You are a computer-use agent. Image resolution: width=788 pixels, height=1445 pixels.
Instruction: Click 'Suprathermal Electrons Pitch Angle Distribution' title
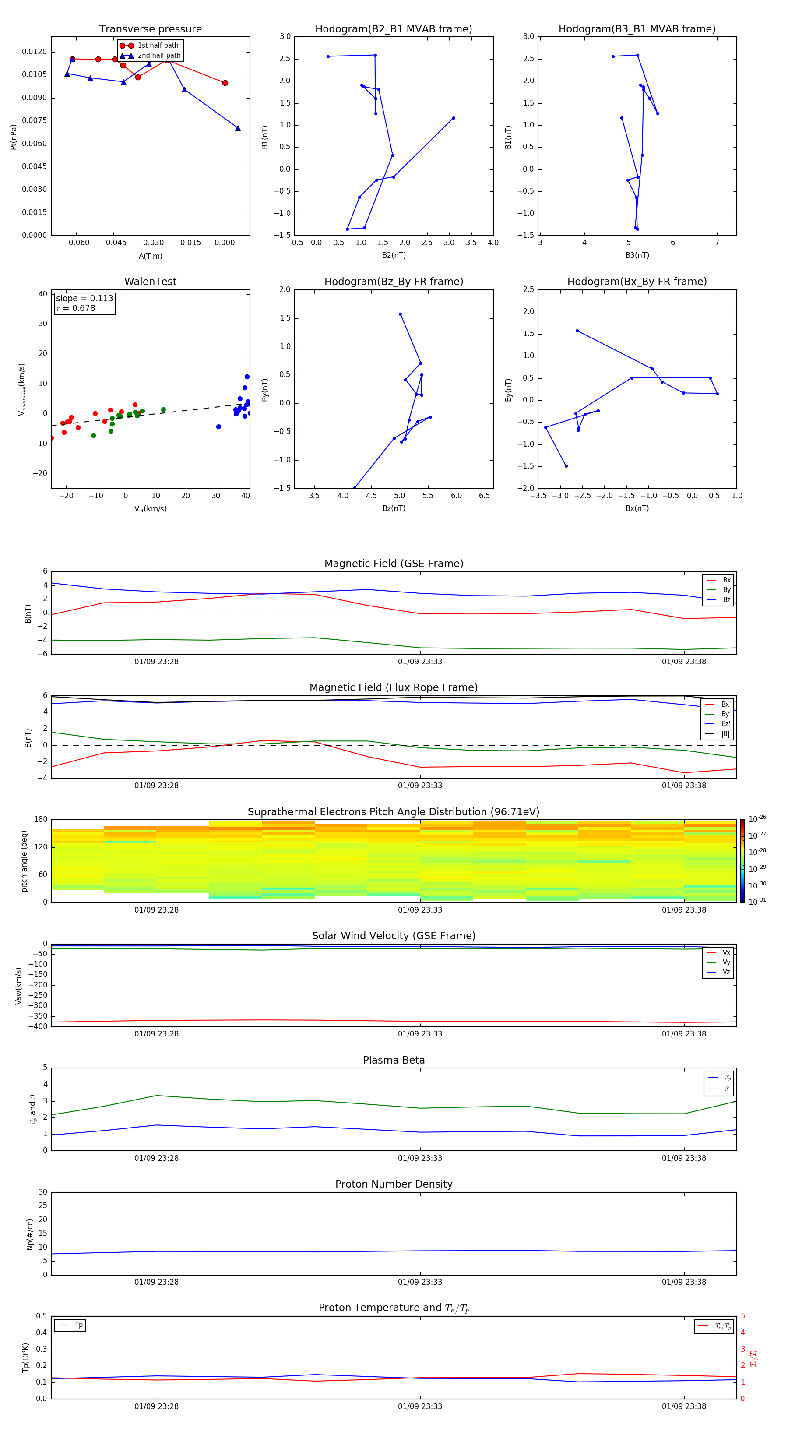(x=394, y=812)
